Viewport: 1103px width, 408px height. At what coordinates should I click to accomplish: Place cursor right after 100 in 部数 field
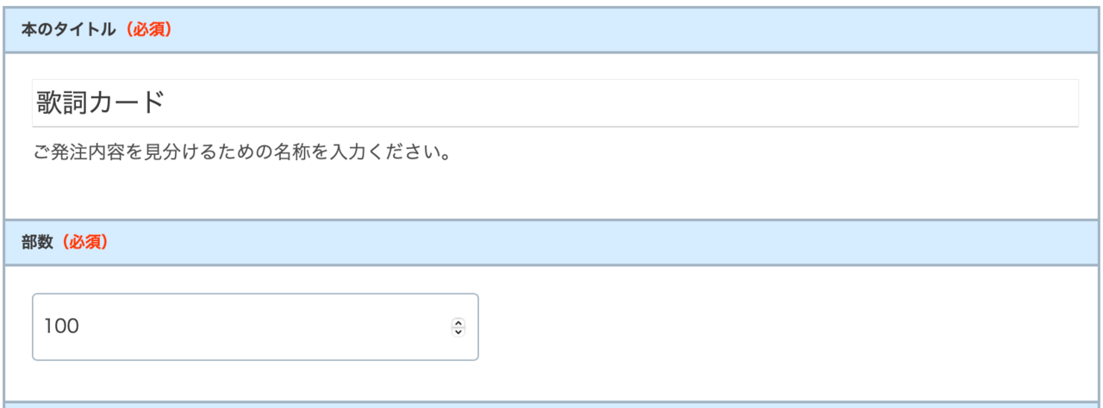[x=81, y=327]
